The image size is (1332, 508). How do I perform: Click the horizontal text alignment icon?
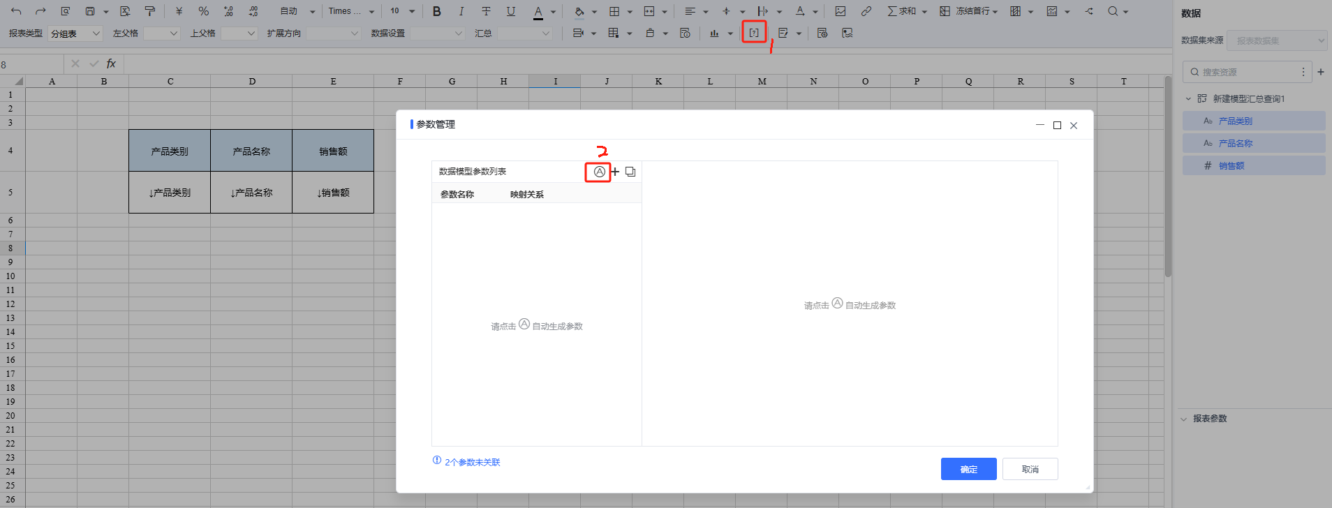(690, 11)
